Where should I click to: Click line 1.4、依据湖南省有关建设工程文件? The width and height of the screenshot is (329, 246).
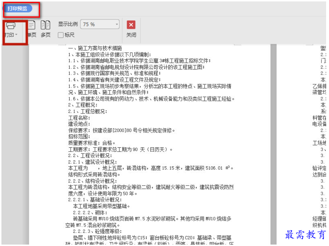(114, 80)
